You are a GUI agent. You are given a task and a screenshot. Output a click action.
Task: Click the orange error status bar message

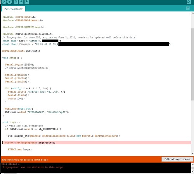point(25,160)
